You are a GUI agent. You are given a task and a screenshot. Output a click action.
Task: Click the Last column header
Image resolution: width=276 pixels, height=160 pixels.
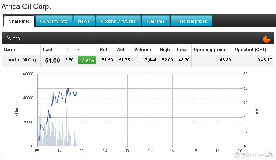click(x=47, y=50)
